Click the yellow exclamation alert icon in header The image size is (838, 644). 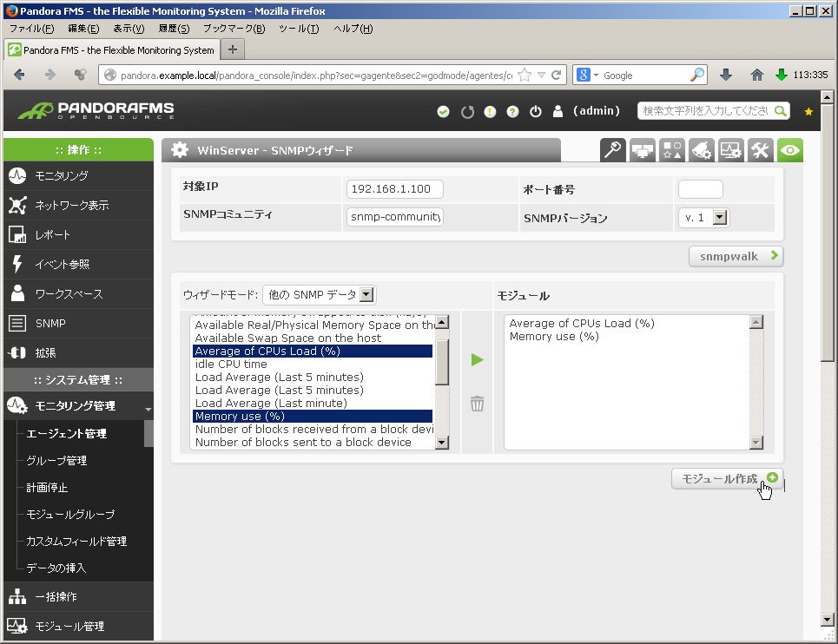(x=490, y=112)
